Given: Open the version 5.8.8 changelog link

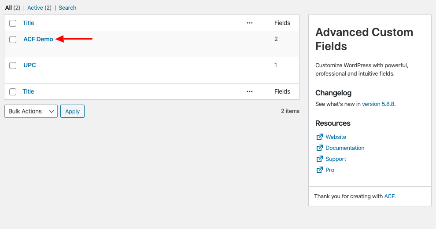Looking at the screenshot, I should 378,104.
